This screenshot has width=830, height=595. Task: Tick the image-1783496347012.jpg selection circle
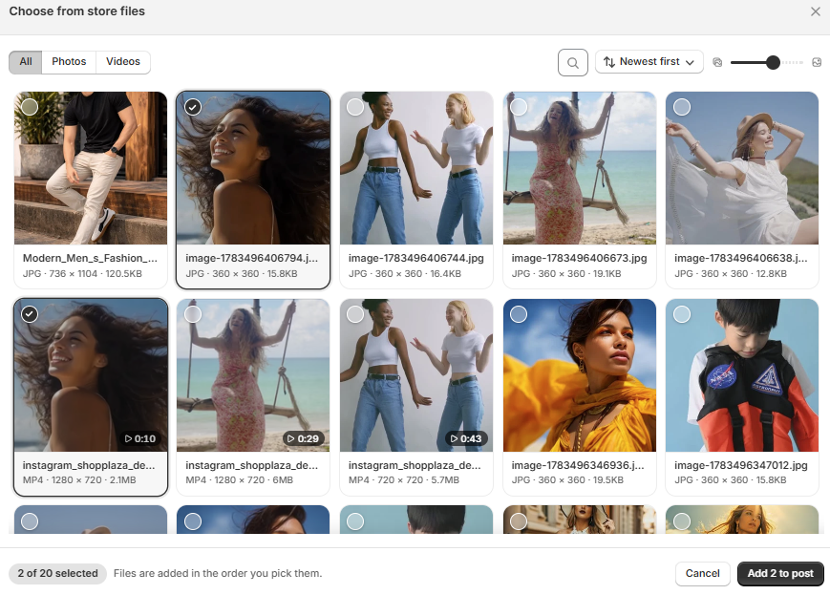pyautogui.click(x=681, y=314)
